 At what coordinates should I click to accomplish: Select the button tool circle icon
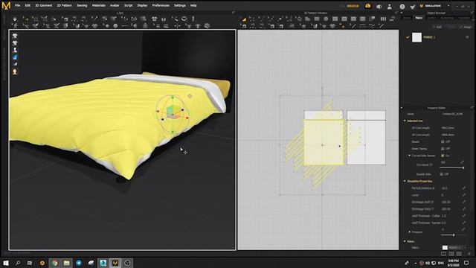coord(116,26)
